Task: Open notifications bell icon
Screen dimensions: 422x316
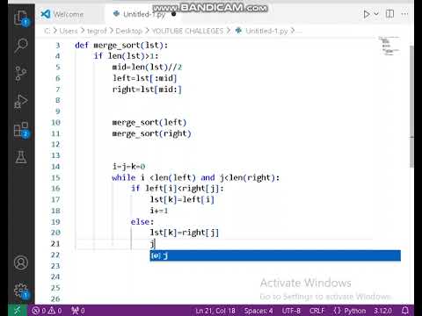Action: click(x=405, y=310)
